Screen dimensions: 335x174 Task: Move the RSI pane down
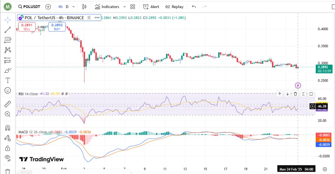(288, 94)
